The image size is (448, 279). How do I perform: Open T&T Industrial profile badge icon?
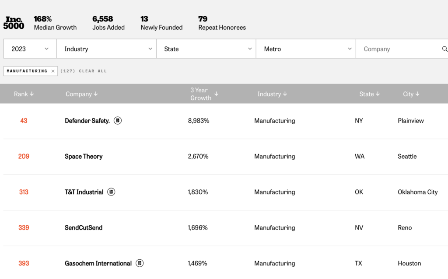[111, 192]
